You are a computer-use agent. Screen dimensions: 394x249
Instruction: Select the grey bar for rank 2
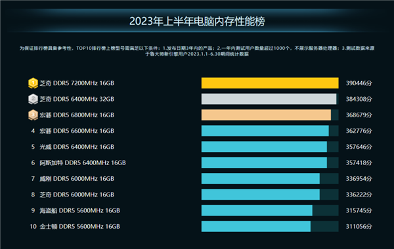point(269,99)
